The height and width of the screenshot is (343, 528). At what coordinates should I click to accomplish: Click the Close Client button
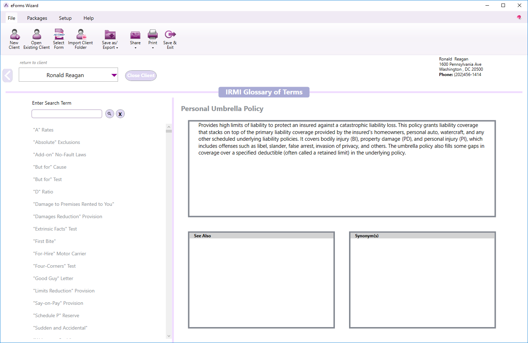tap(141, 75)
